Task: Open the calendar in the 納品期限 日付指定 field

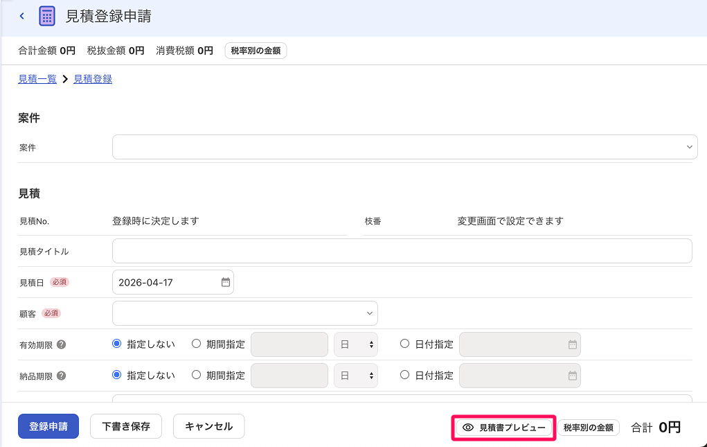Action: point(572,376)
